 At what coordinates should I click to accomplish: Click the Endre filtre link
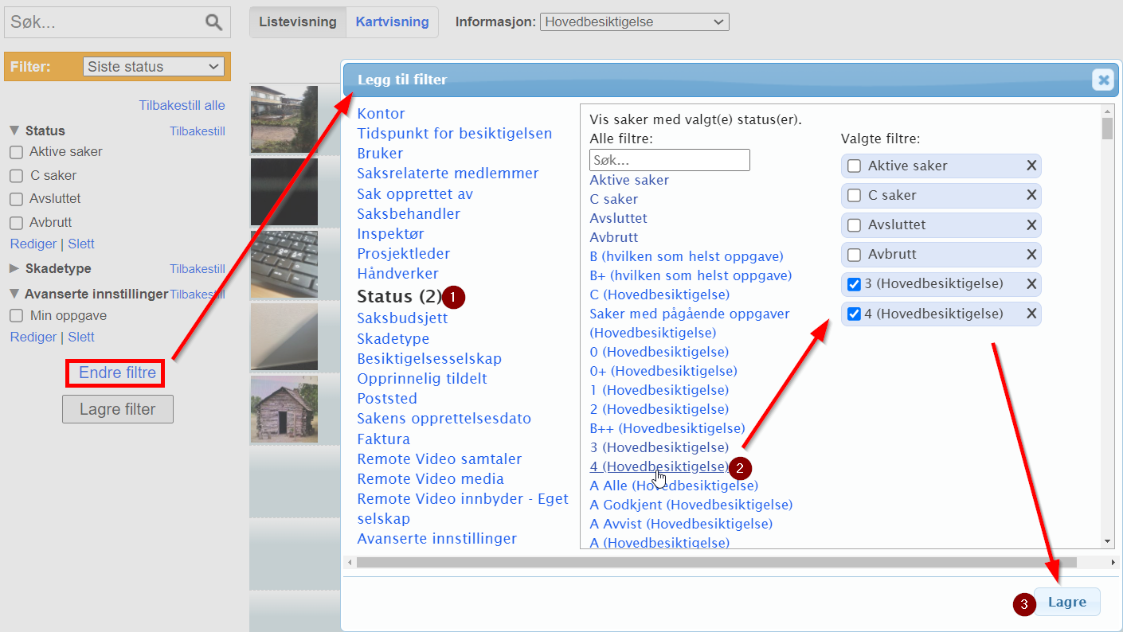(x=117, y=373)
